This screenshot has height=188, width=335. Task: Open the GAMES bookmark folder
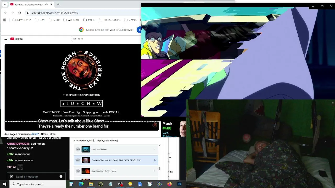coord(130,20)
